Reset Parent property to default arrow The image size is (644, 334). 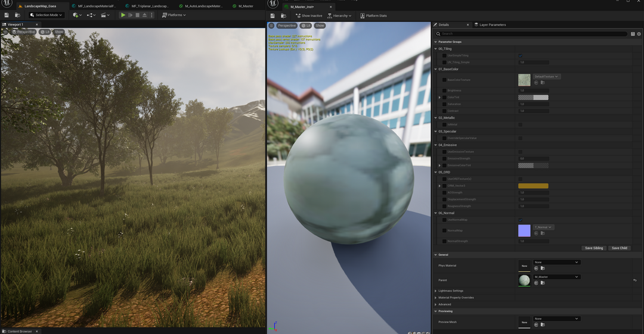click(x=634, y=280)
